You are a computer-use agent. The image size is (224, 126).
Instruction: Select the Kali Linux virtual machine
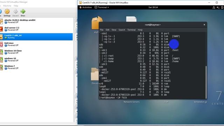pos(36,44)
